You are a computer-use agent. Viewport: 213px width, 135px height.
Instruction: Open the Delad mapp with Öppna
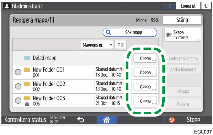click(x=145, y=58)
